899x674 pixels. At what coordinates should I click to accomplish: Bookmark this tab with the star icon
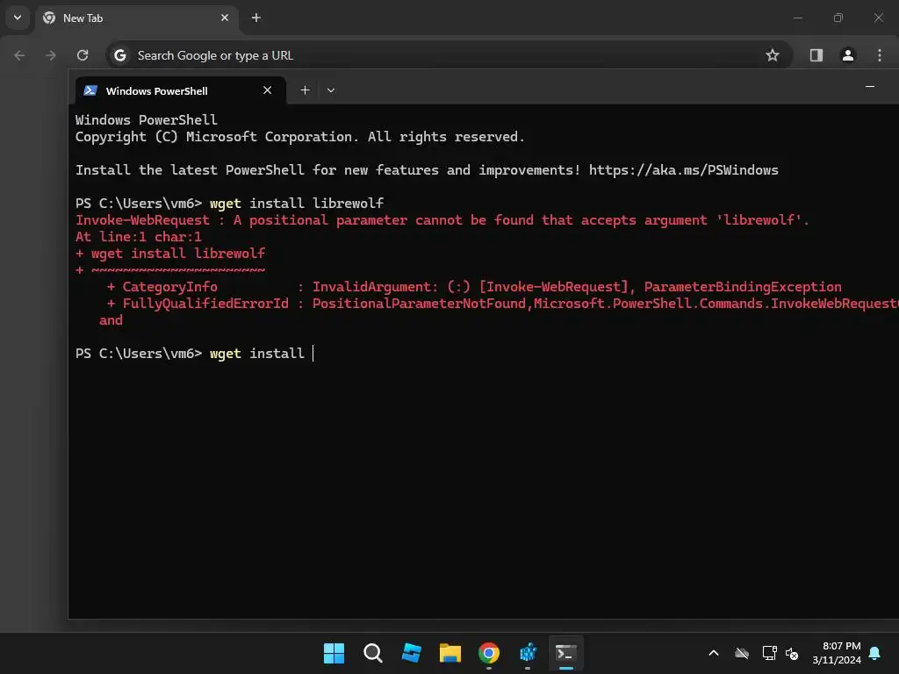tap(773, 55)
